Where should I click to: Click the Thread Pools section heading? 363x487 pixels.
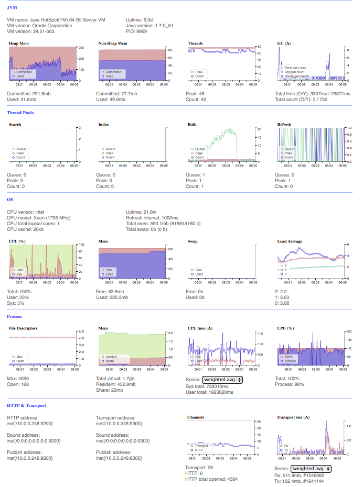coord(20,113)
